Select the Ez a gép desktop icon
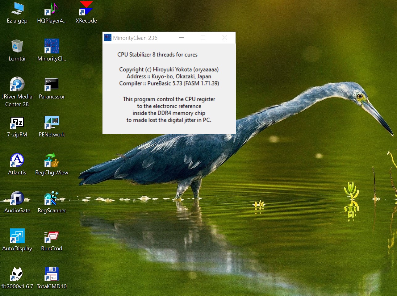Screen dimensions: 397x296 tap(17, 9)
